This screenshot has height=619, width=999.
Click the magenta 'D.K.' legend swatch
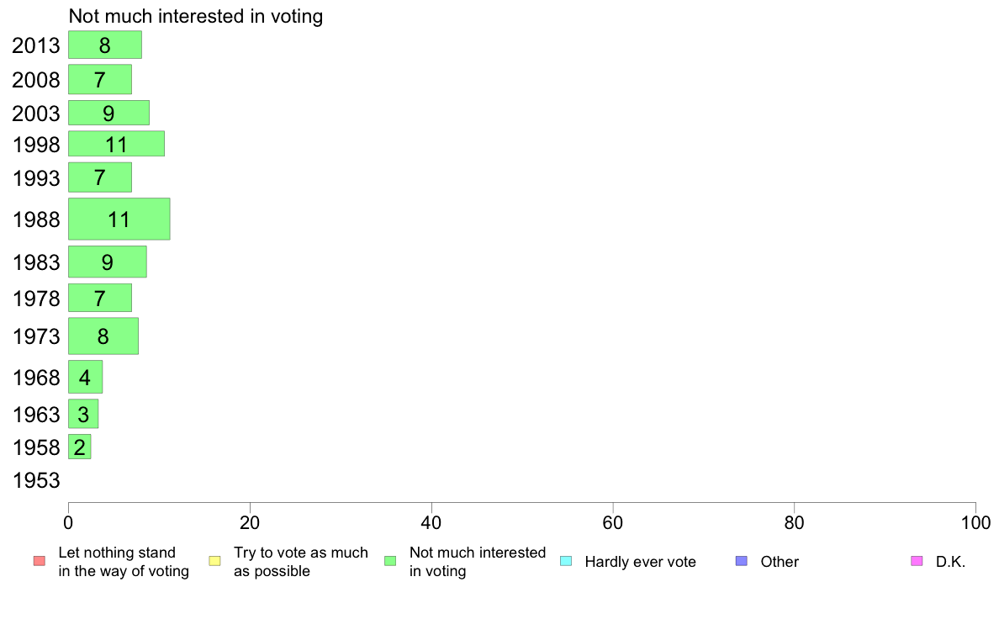coord(917,561)
